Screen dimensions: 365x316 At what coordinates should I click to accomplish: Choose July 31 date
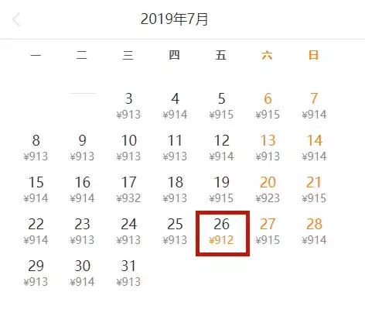click(x=128, y=273)
